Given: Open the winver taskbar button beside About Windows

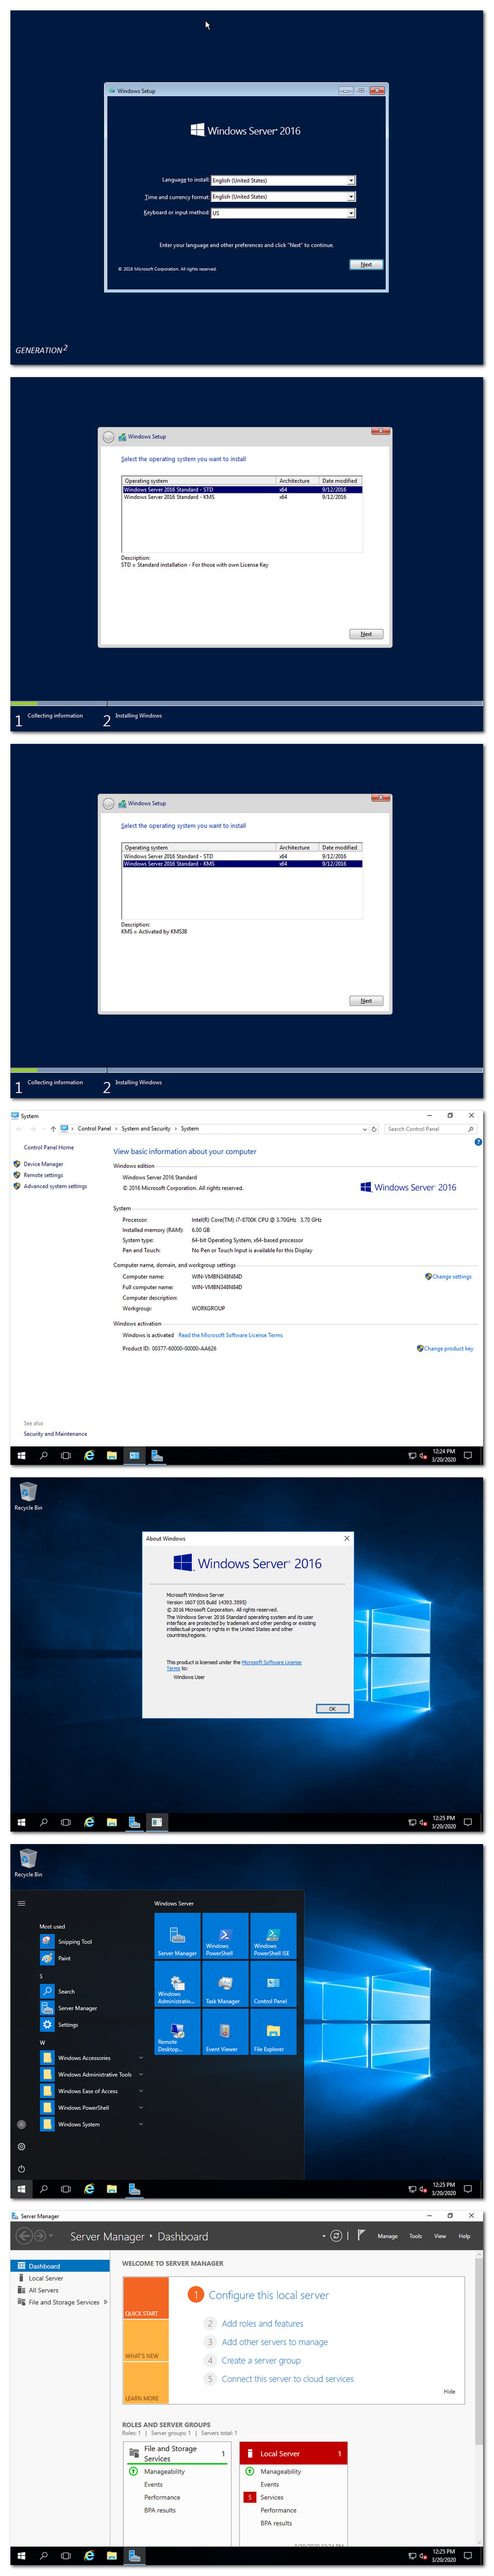Looking at the screenshot, I should coord(157,1822).
